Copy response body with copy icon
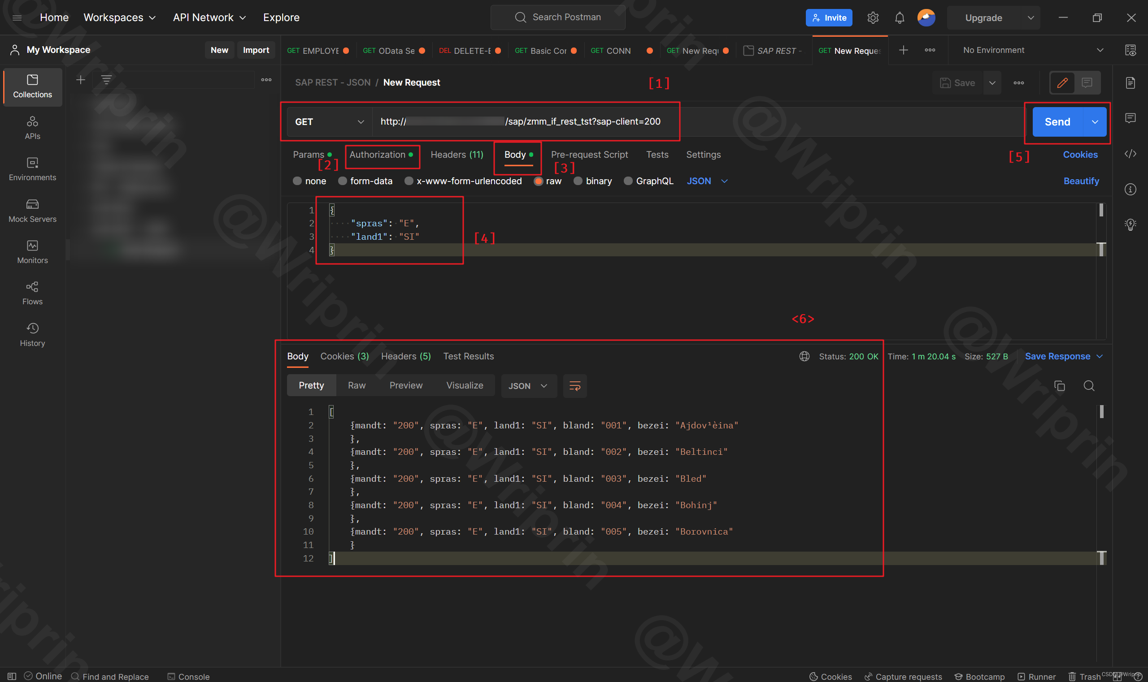This screenshot has width=1148, height=682. (x=1059, y=386)
